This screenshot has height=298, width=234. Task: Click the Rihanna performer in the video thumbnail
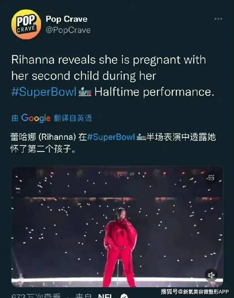point(120,247)
